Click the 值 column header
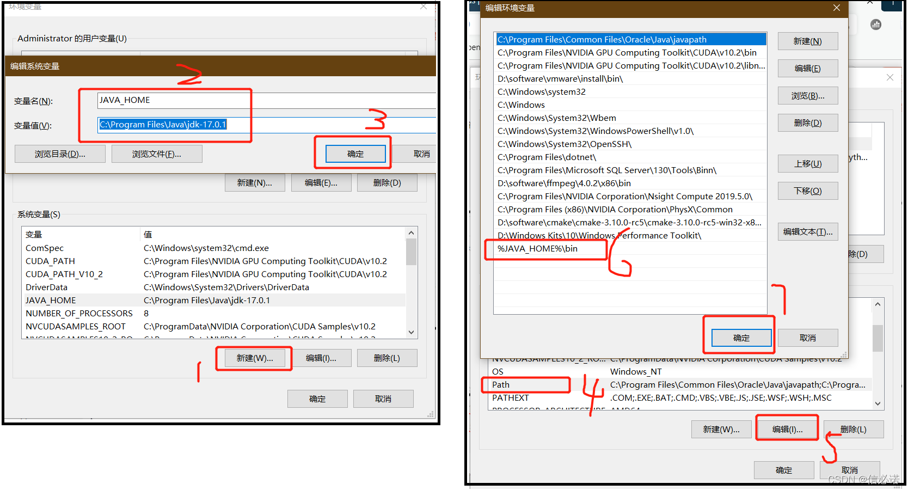 click(273, 235)
